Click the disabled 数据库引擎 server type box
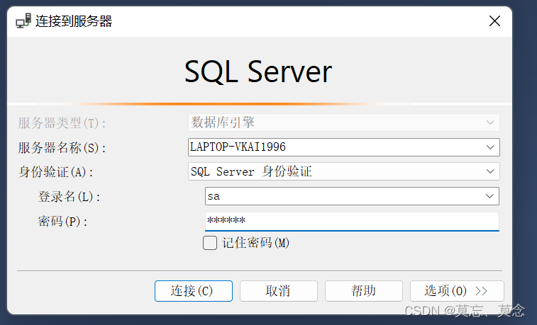Image resolution: width=537 pixels, height=325 pixels. click(344, 122)
